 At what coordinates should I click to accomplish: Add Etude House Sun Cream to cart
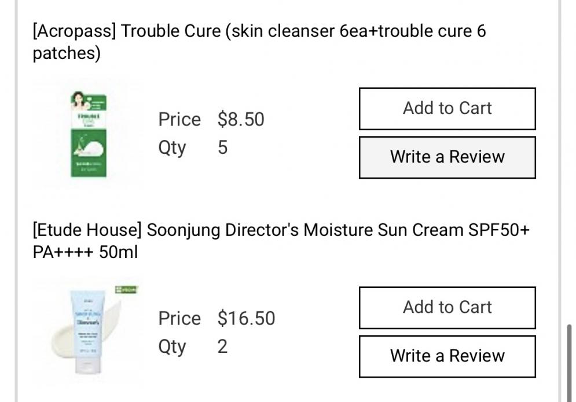coord(447,308)
